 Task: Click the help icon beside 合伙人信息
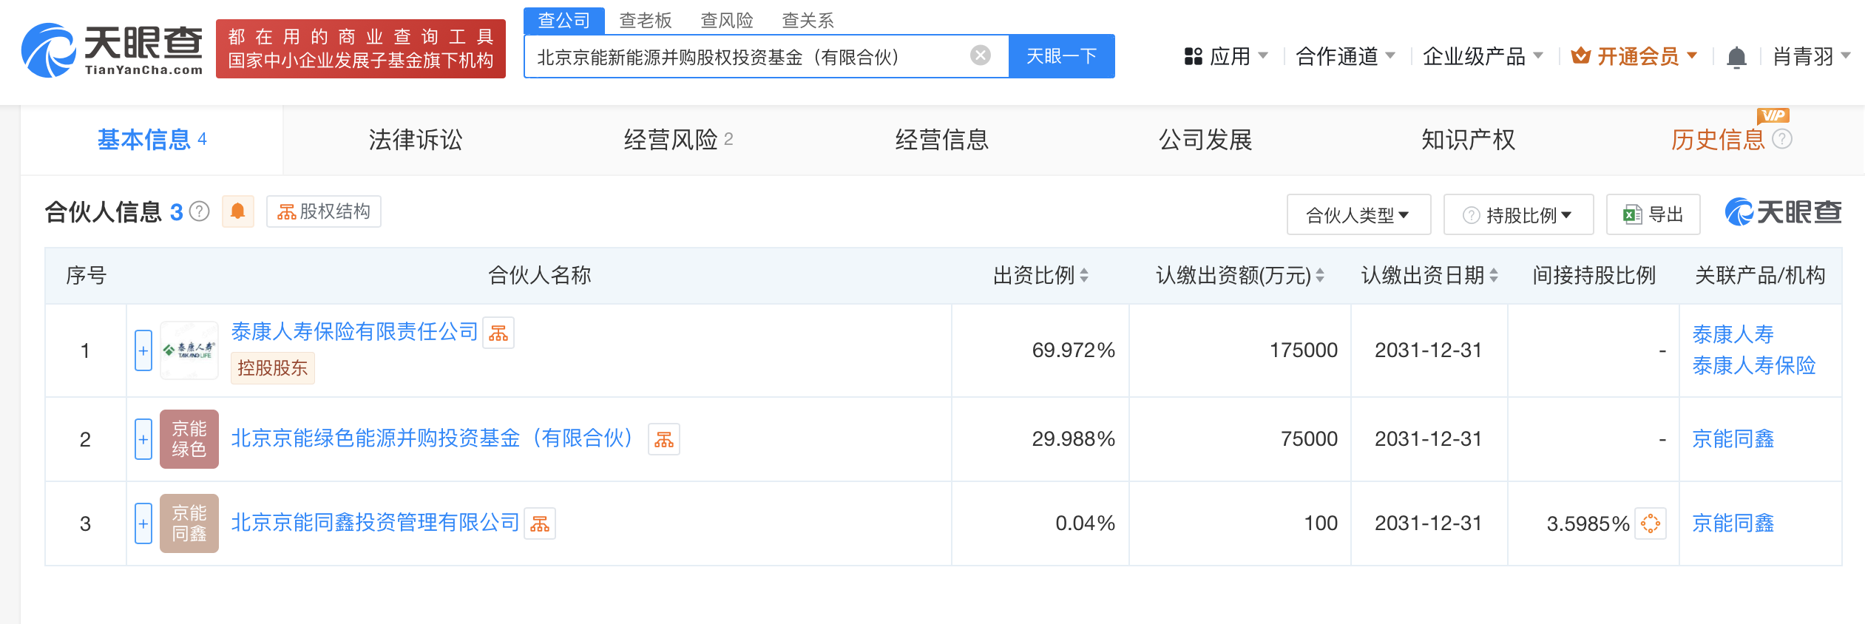199,212
